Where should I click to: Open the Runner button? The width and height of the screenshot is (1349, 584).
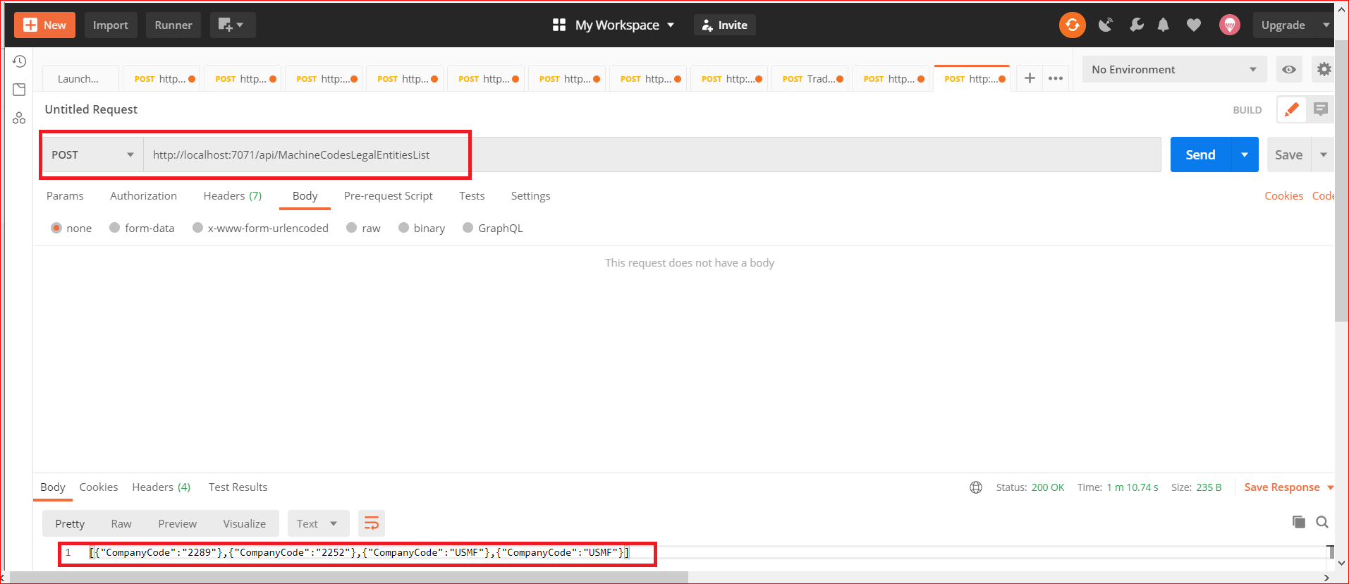click(173, 25)
